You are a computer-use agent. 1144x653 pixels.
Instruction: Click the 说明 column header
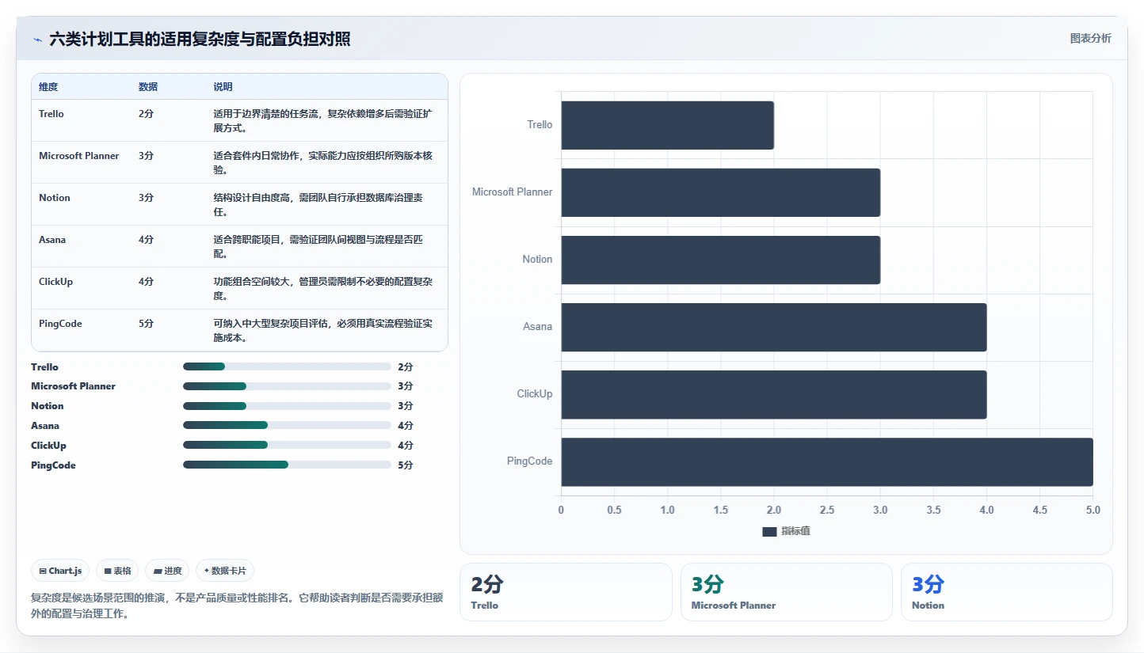click(223, 87)
